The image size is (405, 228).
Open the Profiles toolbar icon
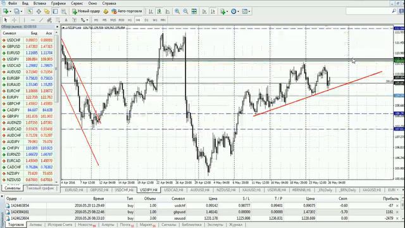pyautogui.click(x=16, y=11)
